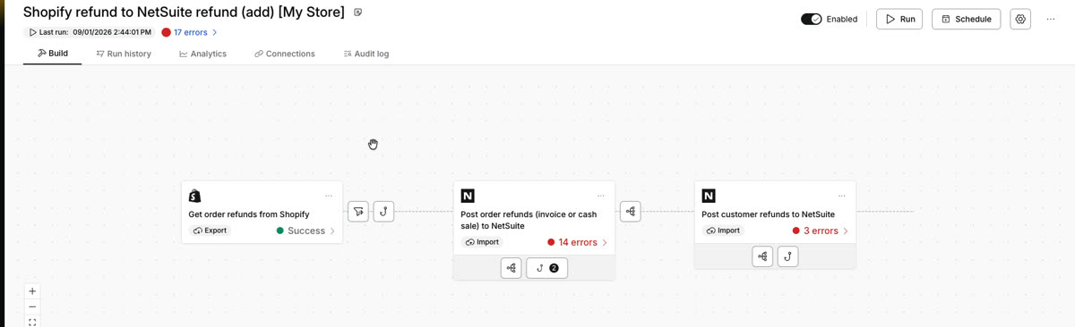Click NetSuite logo on Post order refunds step
The width and height of the screenshot is (1075, 327).
(x=468, y=196)
